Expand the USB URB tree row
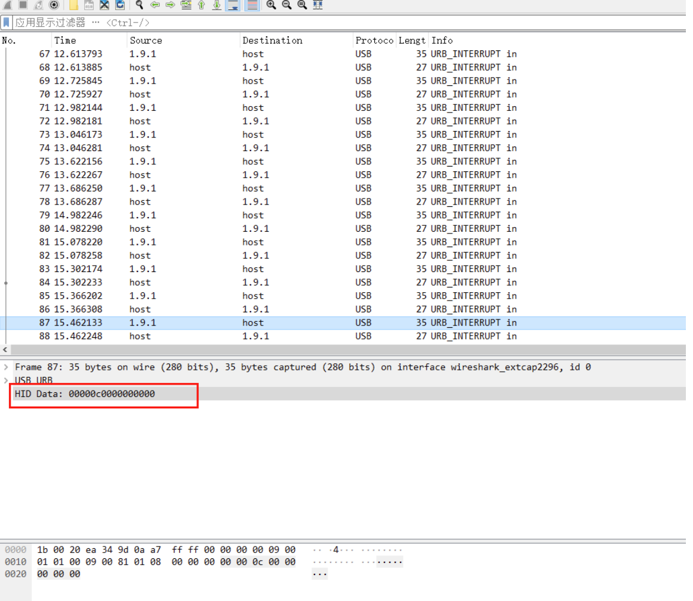The width and height of the screenshot is (693, 601). pyautogui.click(x=6, y=381)
